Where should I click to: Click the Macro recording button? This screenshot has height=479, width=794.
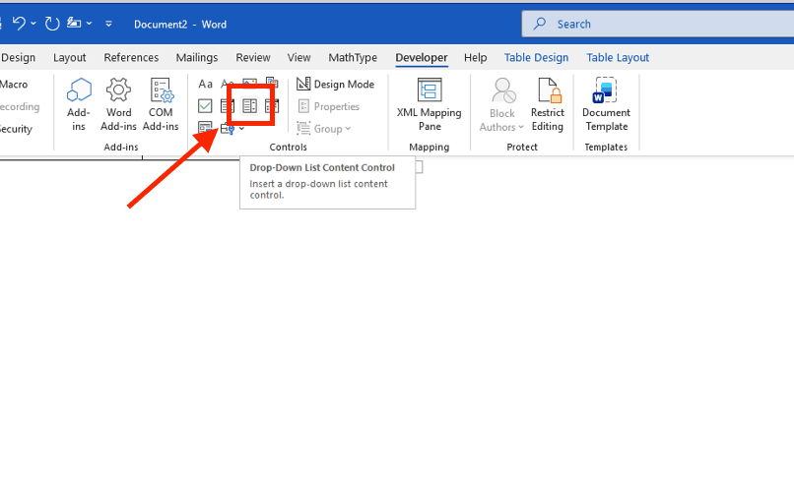(20, 107)
